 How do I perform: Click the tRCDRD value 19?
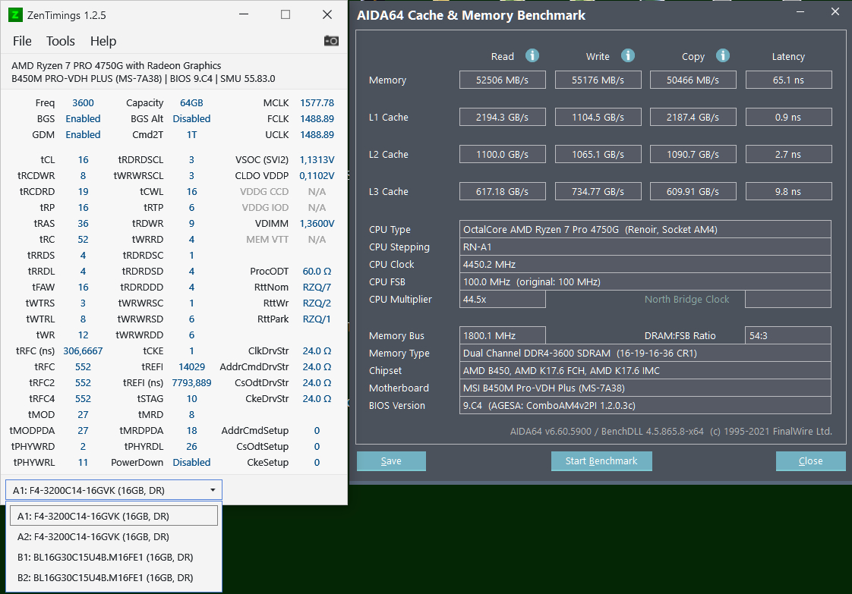click(x=83, y=192)
